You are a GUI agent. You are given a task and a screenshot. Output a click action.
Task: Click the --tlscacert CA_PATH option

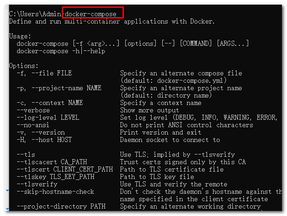pyautogui.click(x=52, y=162)
